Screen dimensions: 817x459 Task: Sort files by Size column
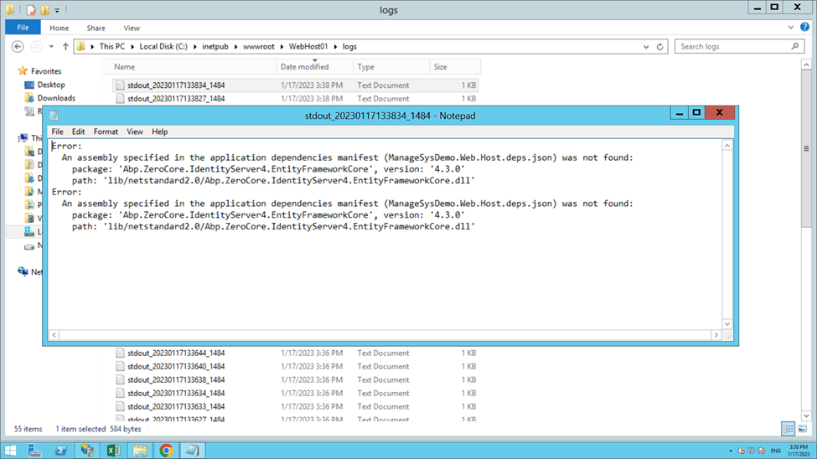point(455,67)
